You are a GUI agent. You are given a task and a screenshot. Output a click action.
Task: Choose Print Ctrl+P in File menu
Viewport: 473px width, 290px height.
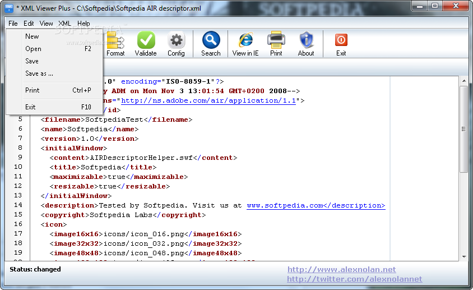tap(54, 90)
